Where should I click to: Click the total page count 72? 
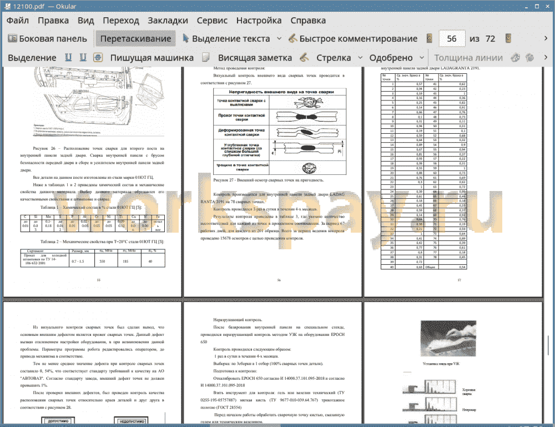pyautogui.click(x=490, y=39)
